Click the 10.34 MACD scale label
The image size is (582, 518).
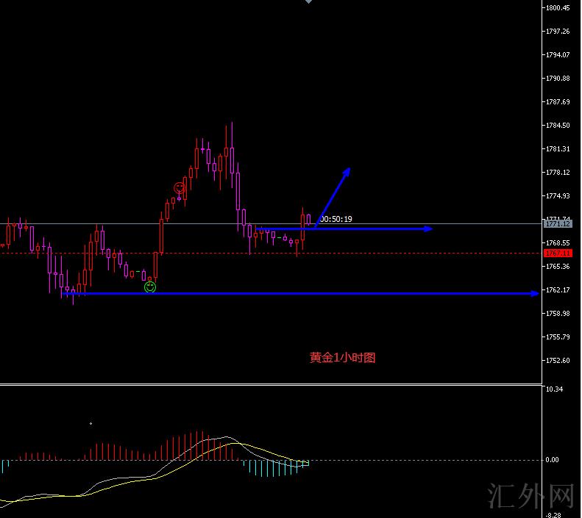(554, 389)
